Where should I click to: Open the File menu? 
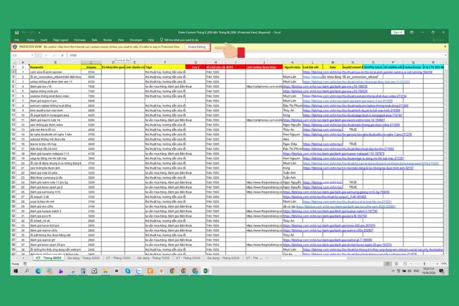point(17,40)
